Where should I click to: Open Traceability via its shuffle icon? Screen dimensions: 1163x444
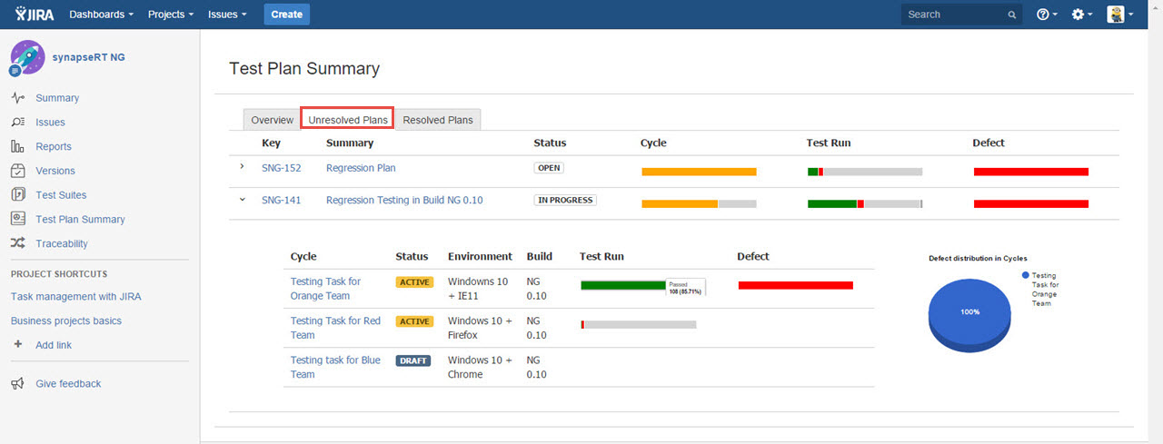18,243
